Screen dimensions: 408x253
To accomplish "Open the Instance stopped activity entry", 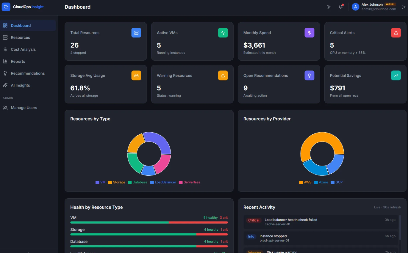I will coord(321,238).
